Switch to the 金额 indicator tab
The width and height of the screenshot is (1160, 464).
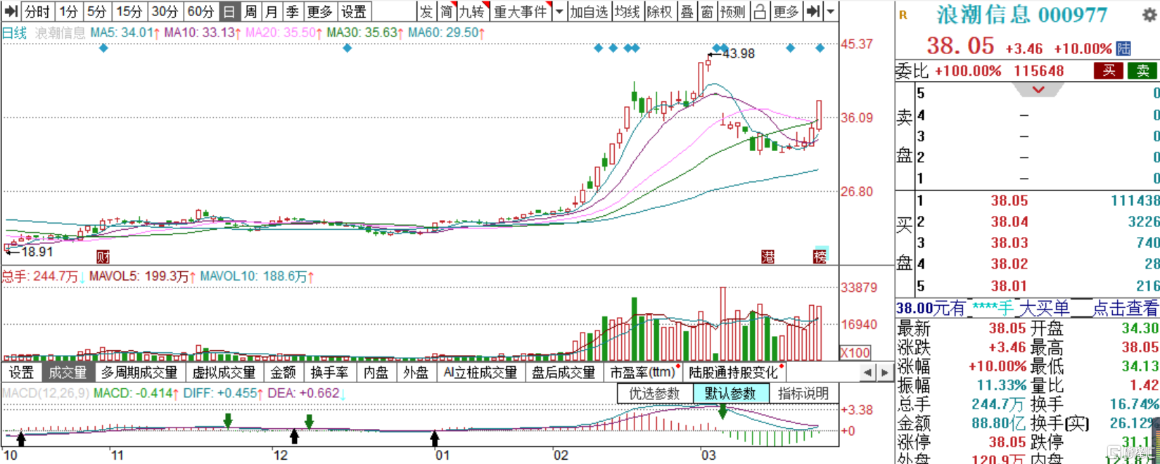283,373
